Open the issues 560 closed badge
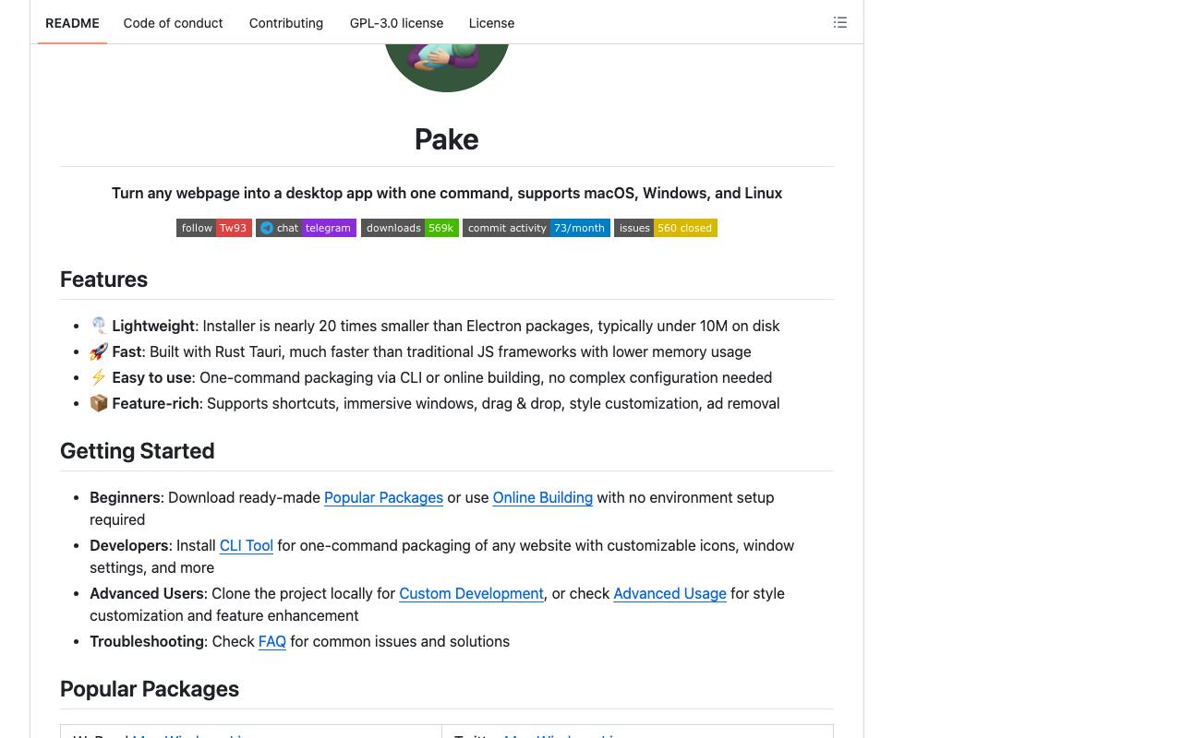The height and width of the screenshot is (738, 1182). point(666,228)
